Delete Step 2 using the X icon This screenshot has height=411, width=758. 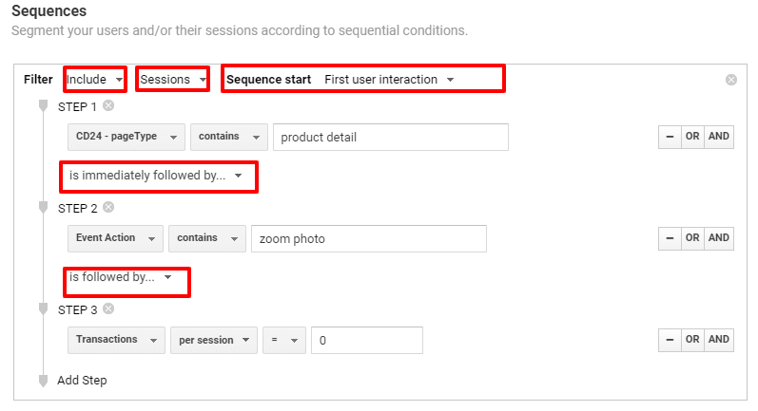pos(108,208)
